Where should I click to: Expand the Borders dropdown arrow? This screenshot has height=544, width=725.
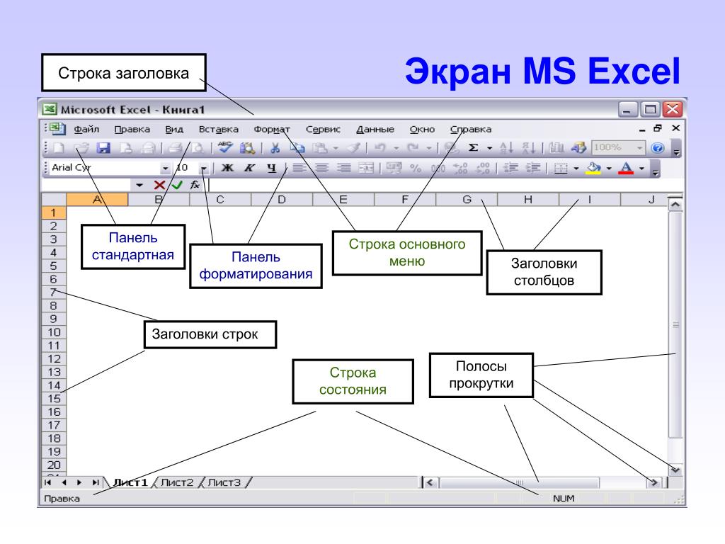(x=576, y=169)
